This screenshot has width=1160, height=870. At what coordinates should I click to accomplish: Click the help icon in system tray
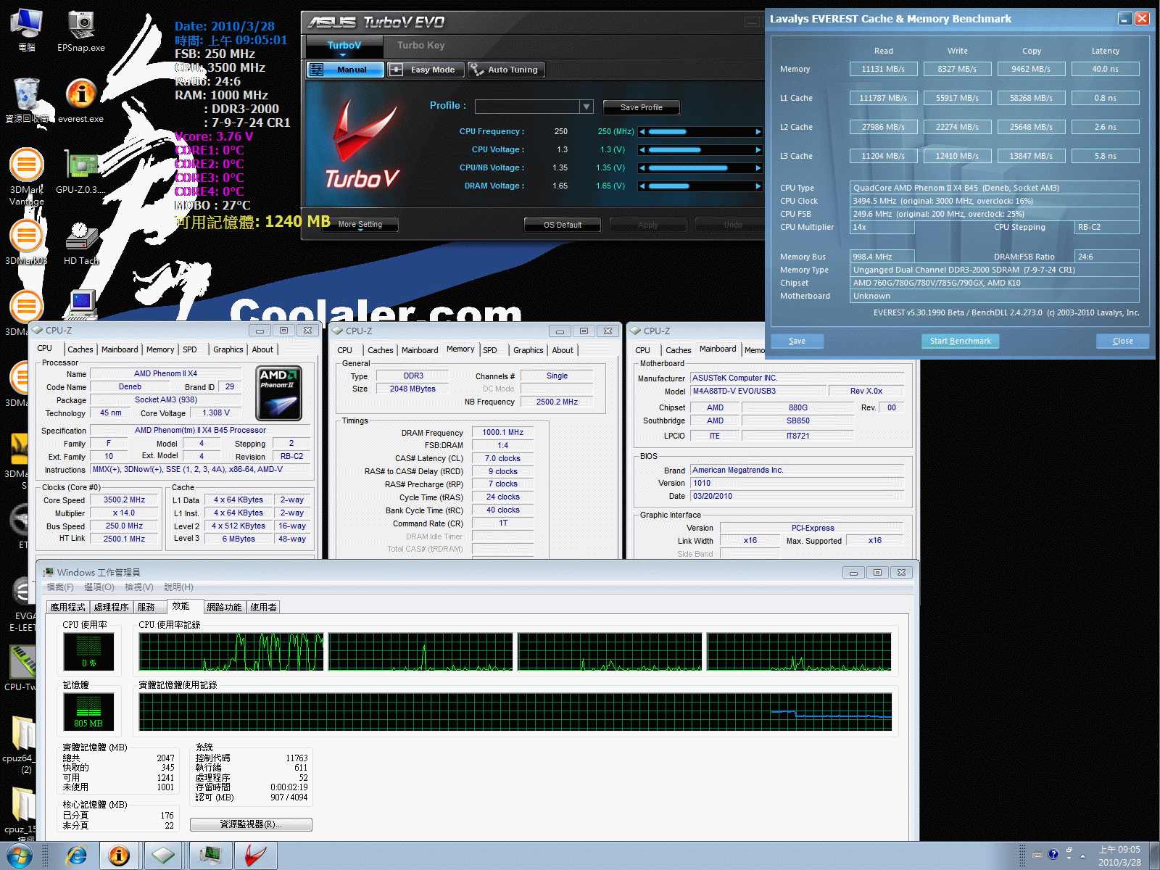[1053, 855]
